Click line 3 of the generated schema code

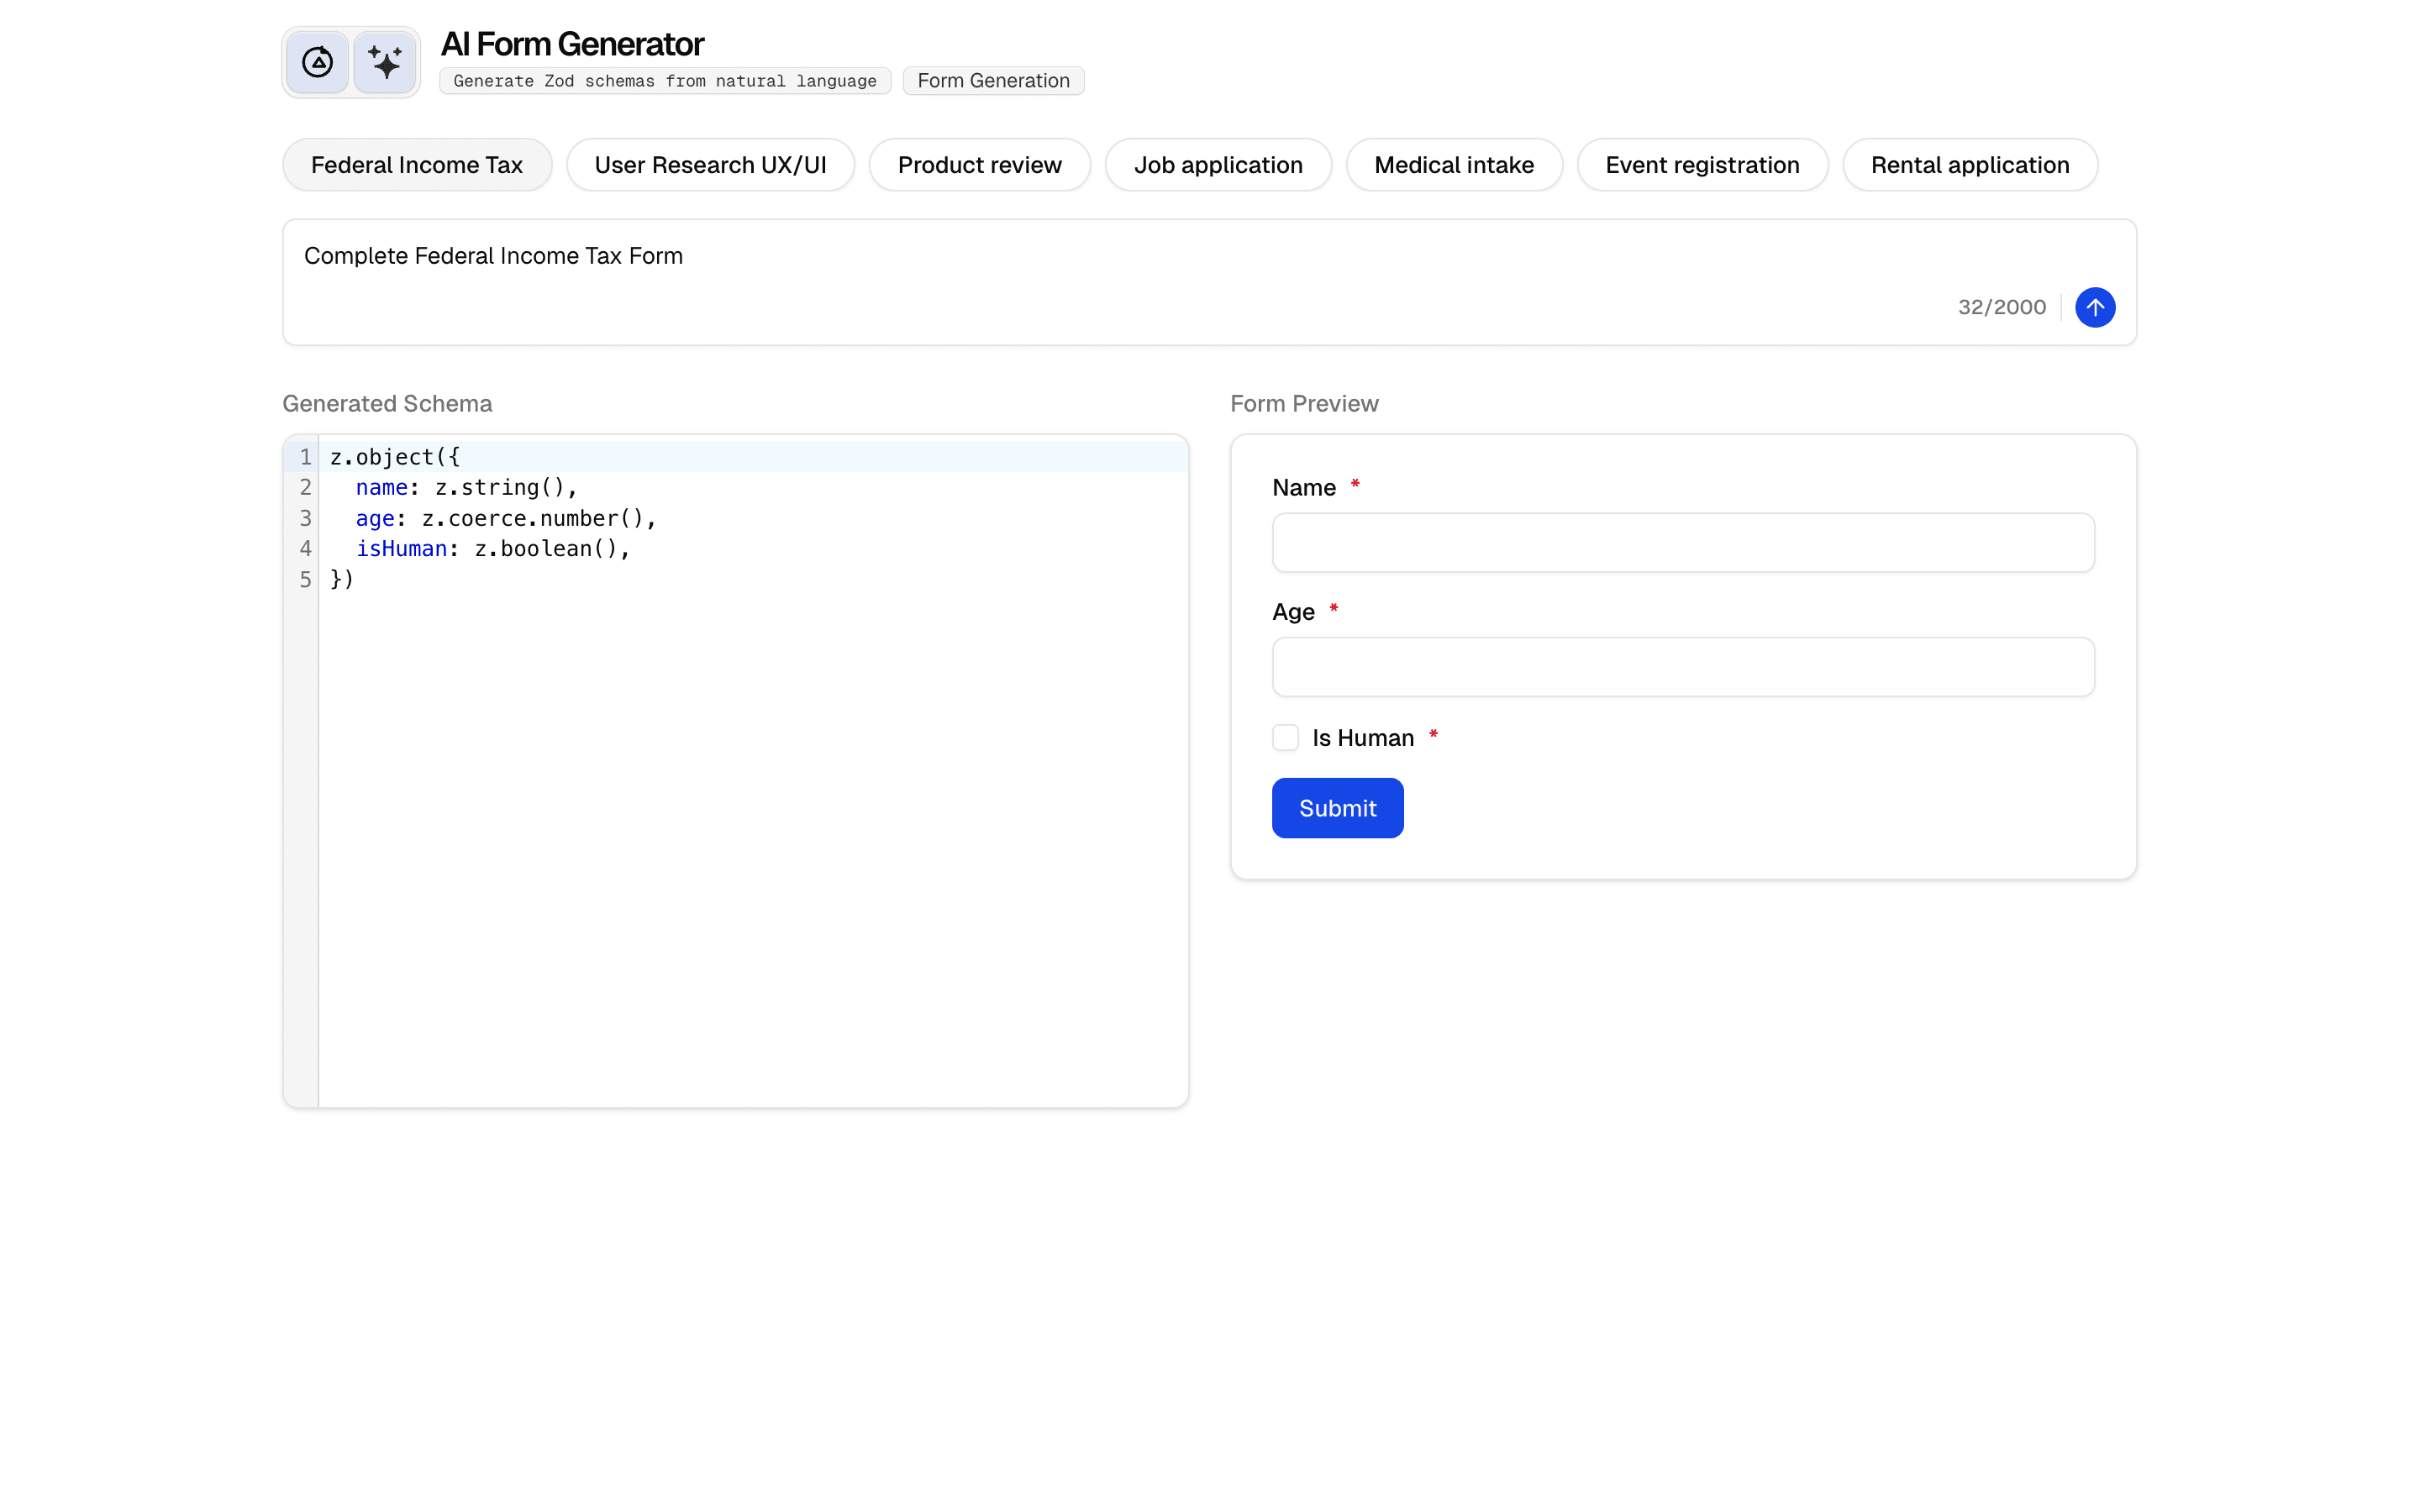(505, 518)
